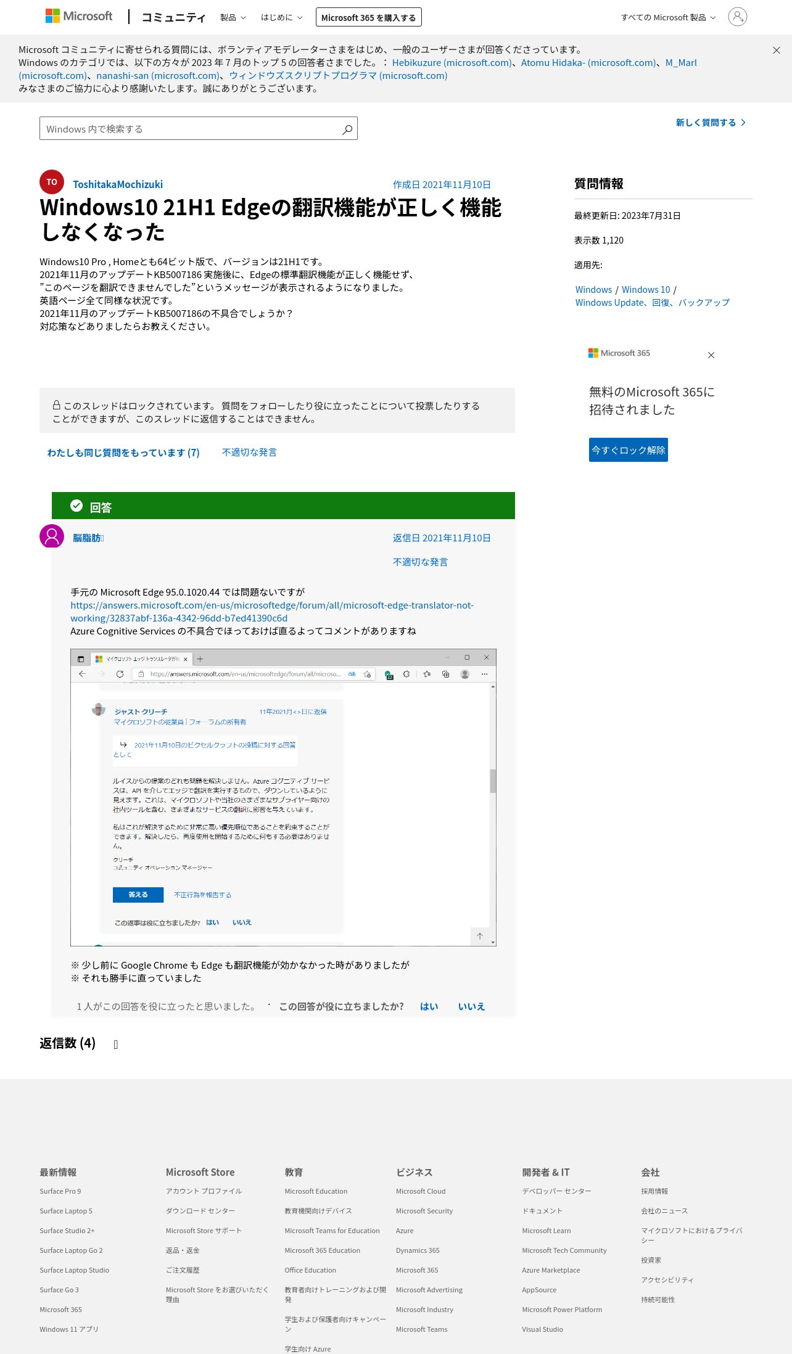Expand the 製品 dropdown menu
The width and height of the screenshot is (792, 1354).
click(x=233, y=17)
